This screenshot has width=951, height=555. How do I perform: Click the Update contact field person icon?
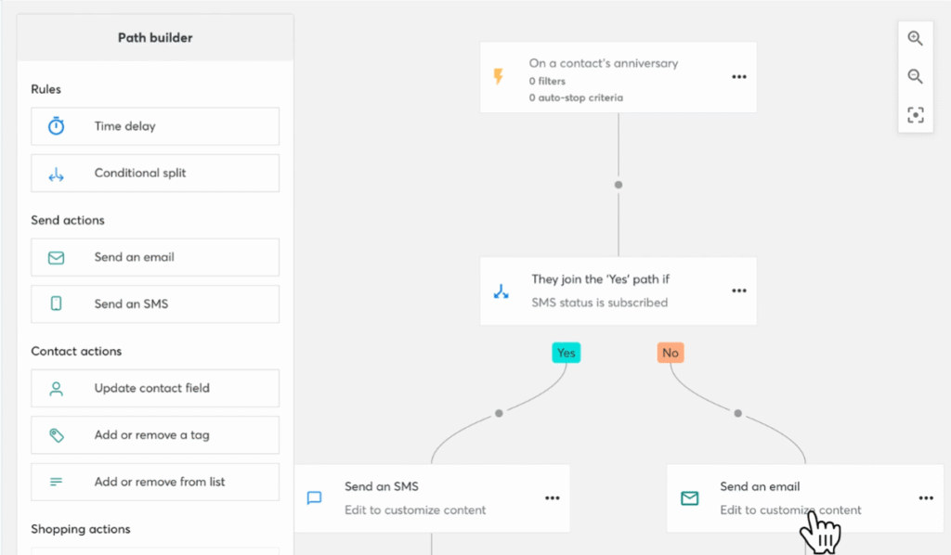click(x=58, y=388)
